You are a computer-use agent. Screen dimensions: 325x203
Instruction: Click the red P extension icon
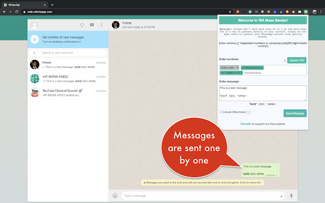point(238,12)
